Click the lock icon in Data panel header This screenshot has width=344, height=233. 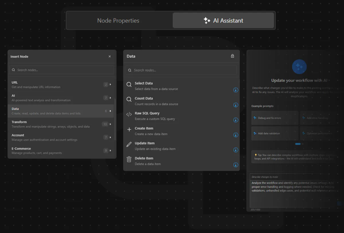(x=232, y=56)
